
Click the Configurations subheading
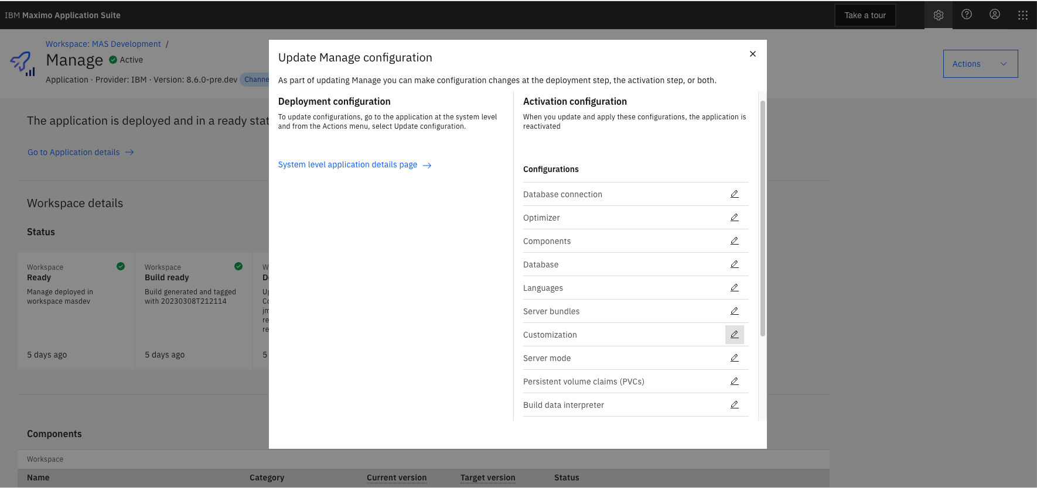tap(551, 169)
